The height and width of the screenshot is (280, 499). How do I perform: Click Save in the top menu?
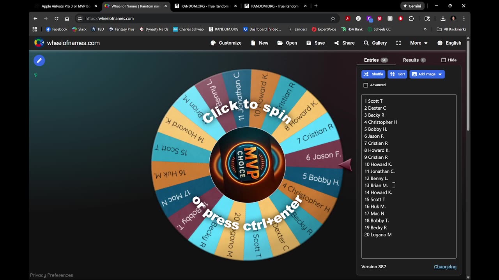tap(316, 43)
